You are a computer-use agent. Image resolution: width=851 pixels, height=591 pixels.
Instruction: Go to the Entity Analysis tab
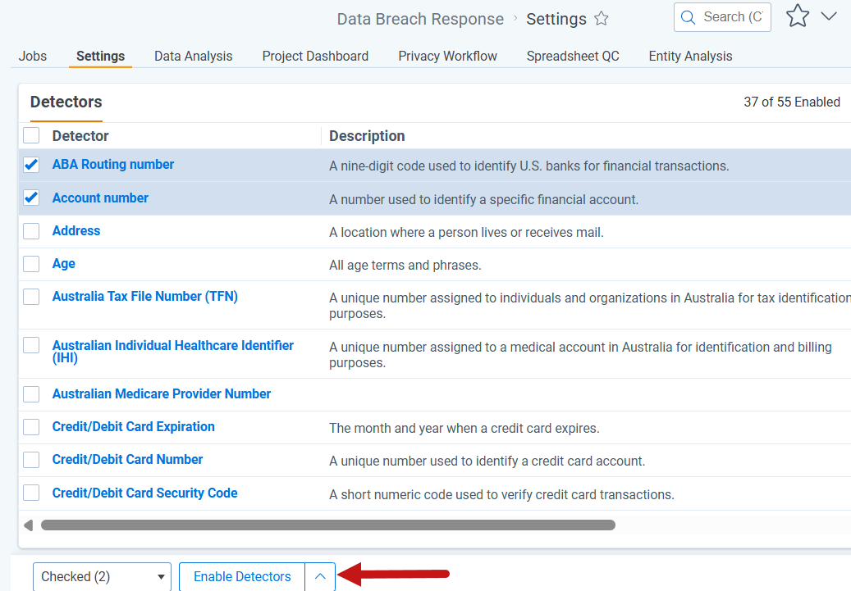pos(690,56)
